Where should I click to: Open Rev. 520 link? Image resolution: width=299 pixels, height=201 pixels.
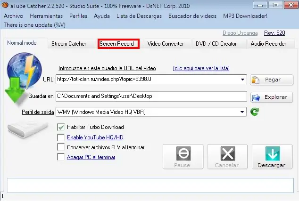click(x=274, y=33)
